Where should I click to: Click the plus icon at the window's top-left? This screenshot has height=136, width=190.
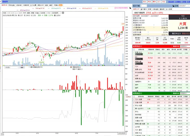[x=1, y=2]
